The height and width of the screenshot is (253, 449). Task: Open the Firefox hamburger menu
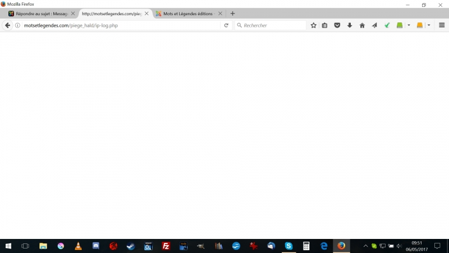442,25
